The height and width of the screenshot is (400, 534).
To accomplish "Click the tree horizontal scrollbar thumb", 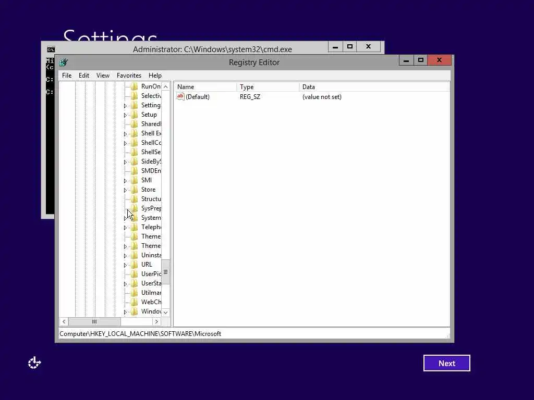I will 94,321.
